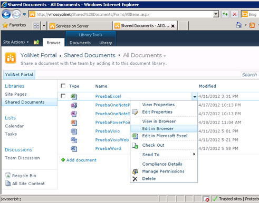The image size is (259, 203).
Task: Click PruebaExcel item menu dropdown arrow
Action: coord(195,97)
